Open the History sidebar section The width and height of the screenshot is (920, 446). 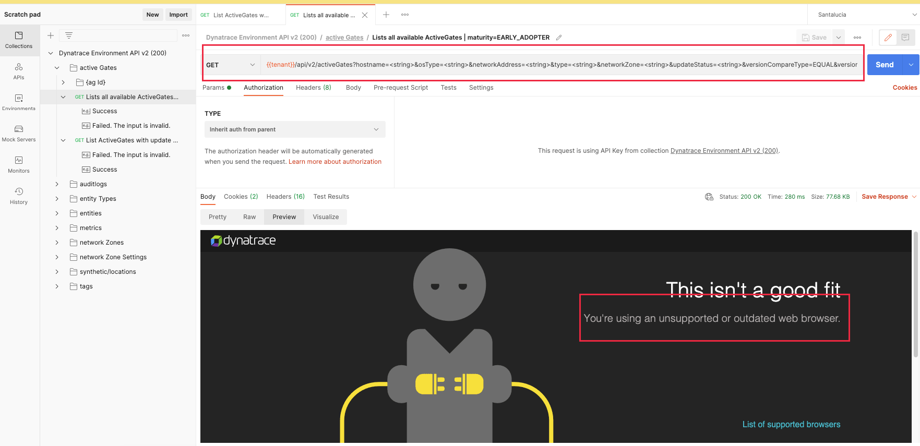(x=19, y=196)
